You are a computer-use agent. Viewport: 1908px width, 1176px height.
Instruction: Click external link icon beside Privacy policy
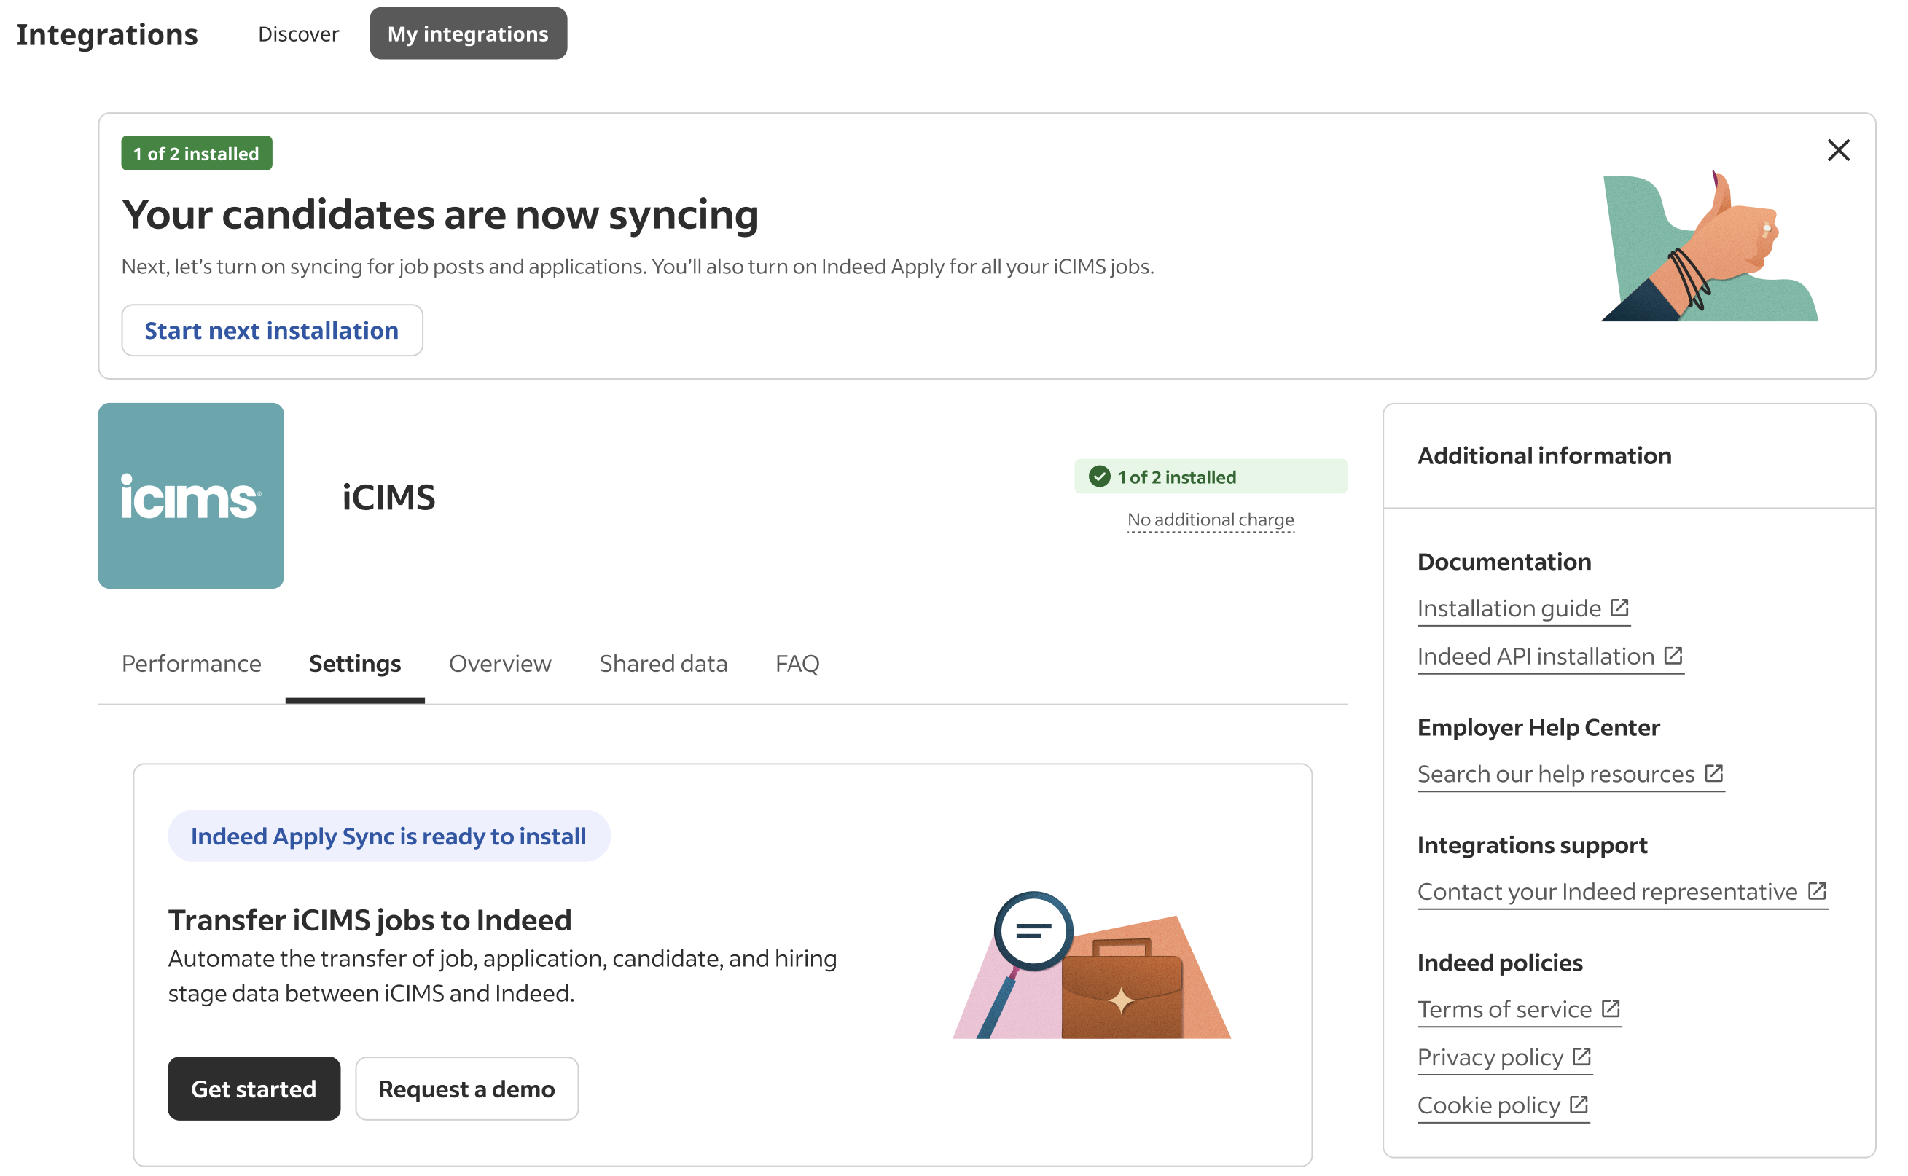pyautogui.click(x=1581, y=1057)
